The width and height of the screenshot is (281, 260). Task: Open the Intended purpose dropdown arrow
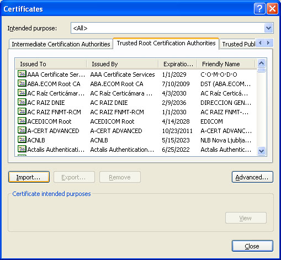point(268,28)
